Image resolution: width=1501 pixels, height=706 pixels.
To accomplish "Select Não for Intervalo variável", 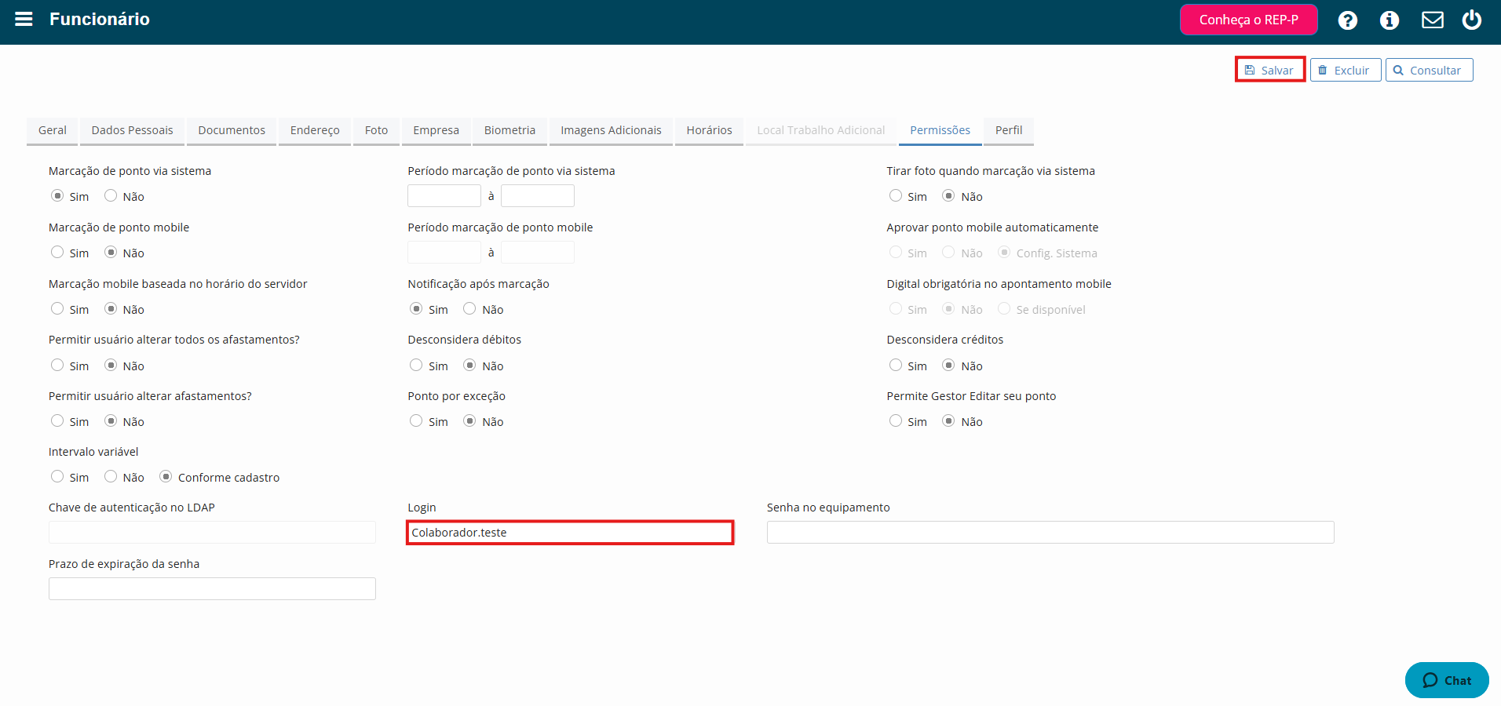I will (111, 476).
